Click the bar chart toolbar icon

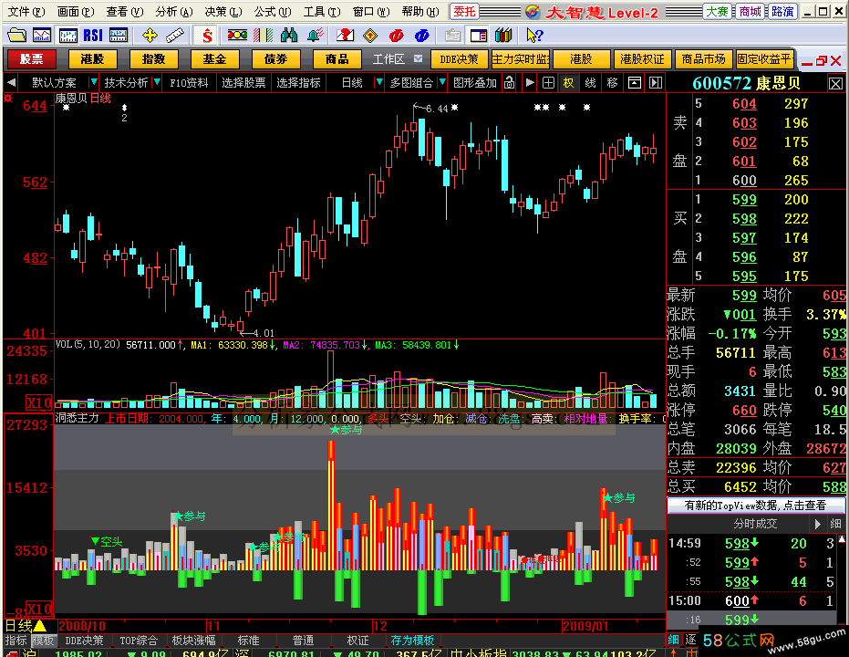point(67,36)
